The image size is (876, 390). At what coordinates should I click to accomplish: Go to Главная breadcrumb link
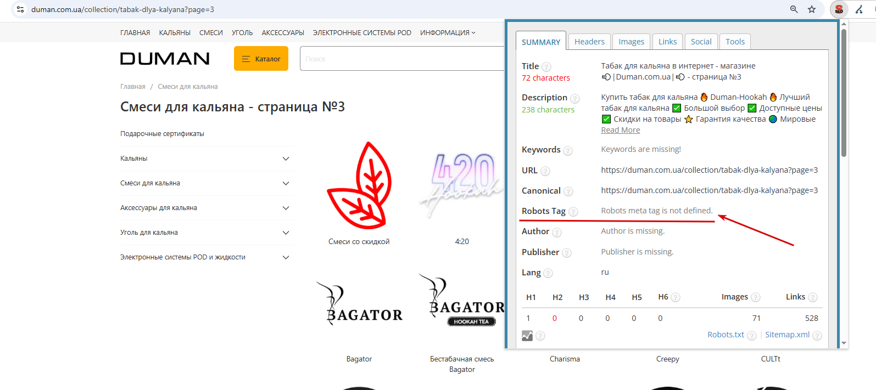click(133, 87)
